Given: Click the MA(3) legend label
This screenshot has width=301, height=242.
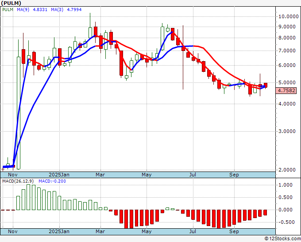Looking at the screenshot, I should [57, 9].
